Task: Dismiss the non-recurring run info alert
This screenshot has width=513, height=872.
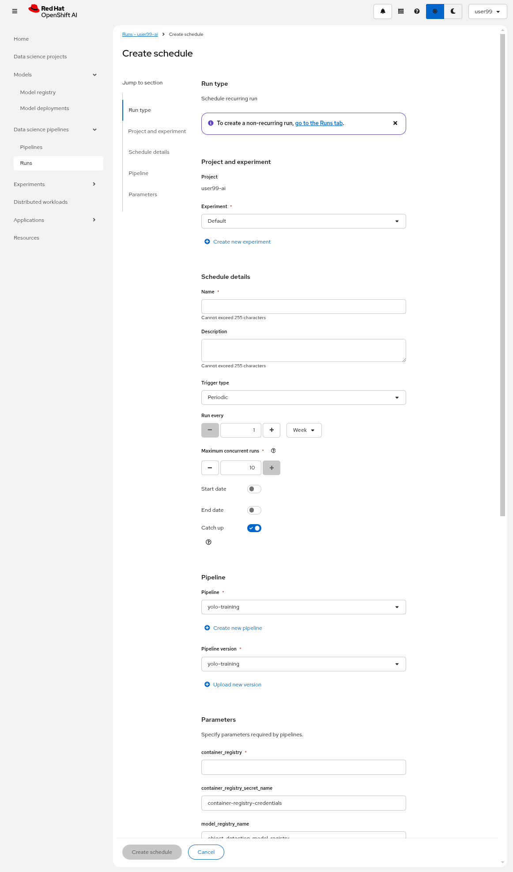Action: click(395, 123)
